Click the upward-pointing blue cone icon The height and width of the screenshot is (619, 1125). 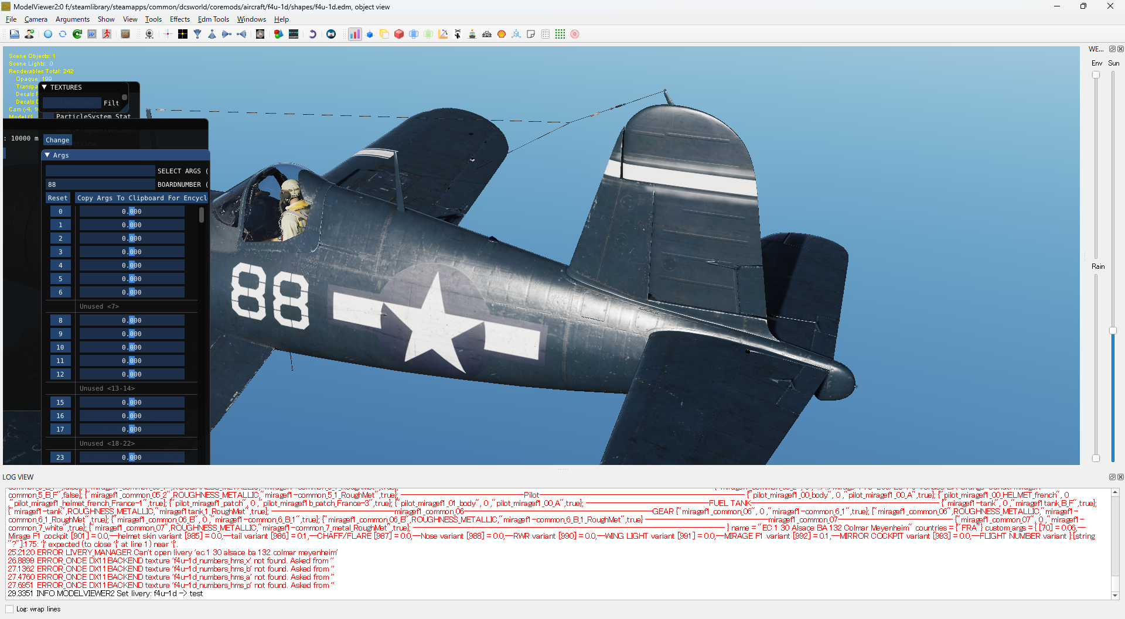(212, 34)
